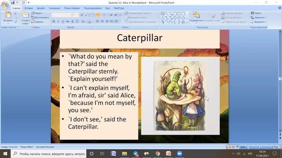This screenshot has width=282, height=158.
Task: Select the triangle shape in gallery
Action: coord(163,18)
